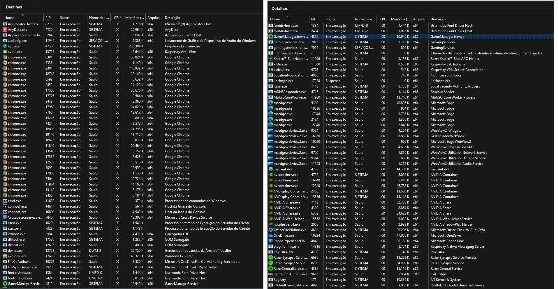This screenshot has width=558, height=289.
Task: Sort by Nome column in left pane
Action: coord(22,17)
